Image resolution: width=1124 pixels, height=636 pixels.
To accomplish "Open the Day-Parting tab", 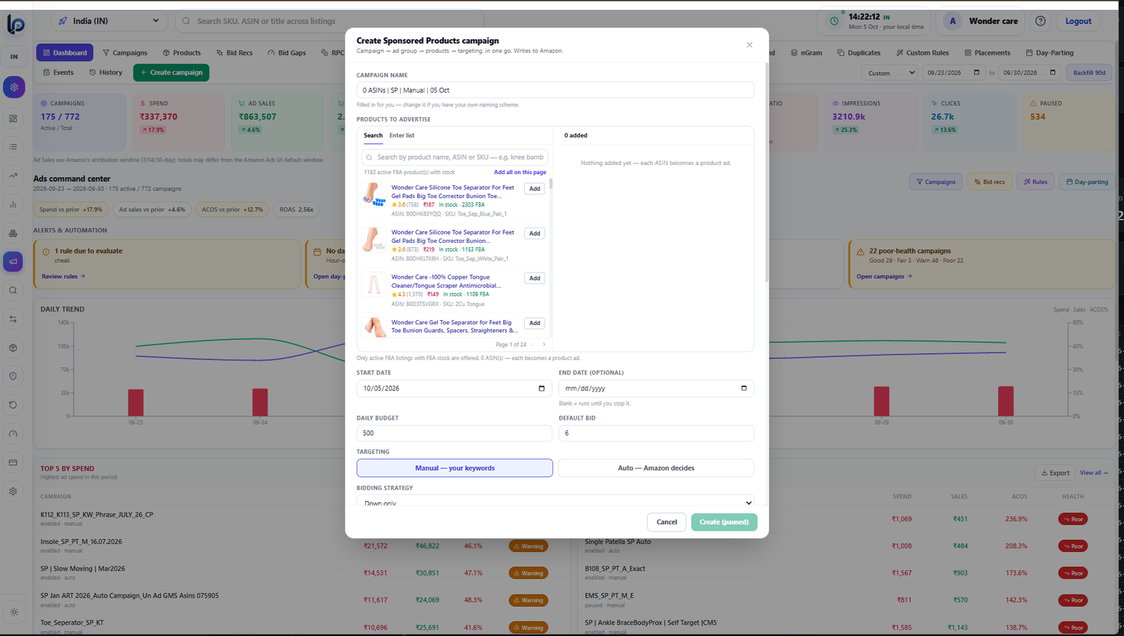I will click(x=1050, y=53).
